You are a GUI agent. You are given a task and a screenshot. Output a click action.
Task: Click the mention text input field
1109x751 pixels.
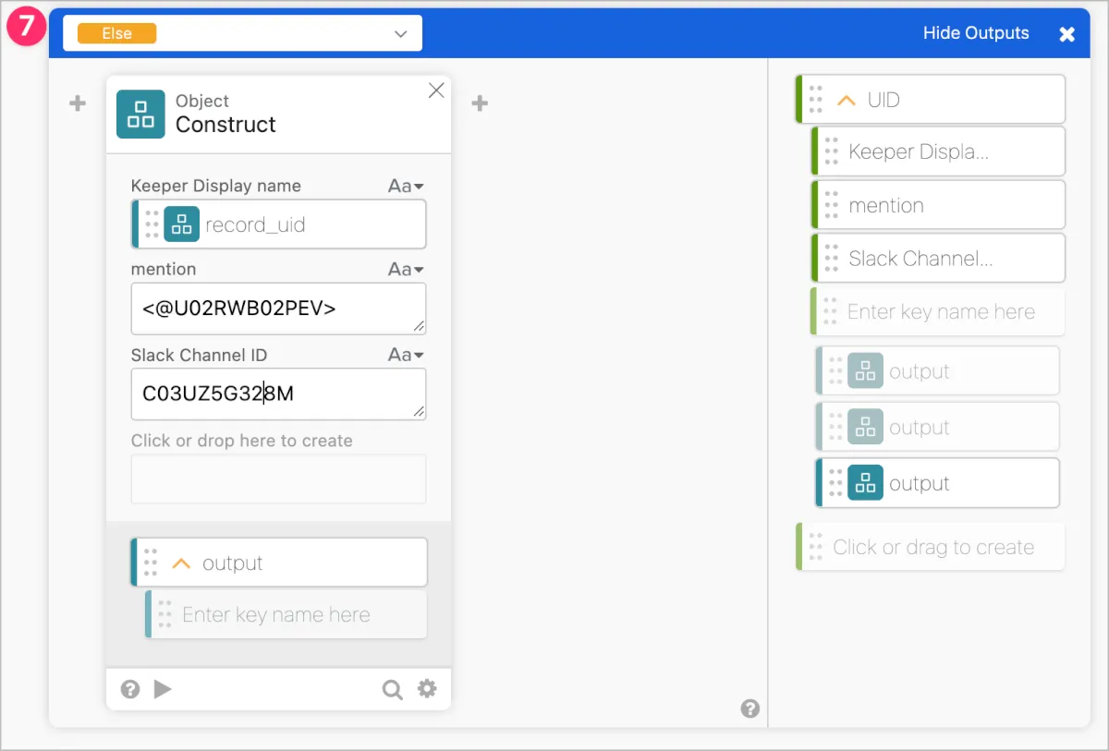[x=278, y=309]
